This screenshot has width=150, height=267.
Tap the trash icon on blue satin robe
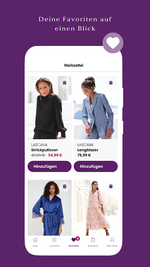coord(65,187)
